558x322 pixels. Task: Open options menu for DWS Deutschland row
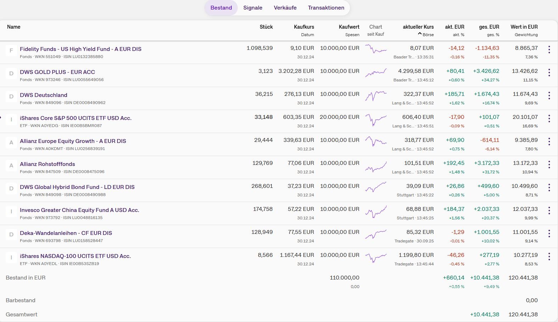[549, 96]
